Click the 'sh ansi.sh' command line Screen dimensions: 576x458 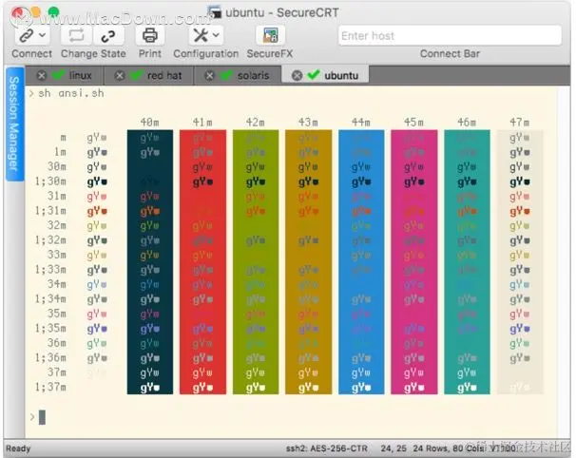click(71, 93)
